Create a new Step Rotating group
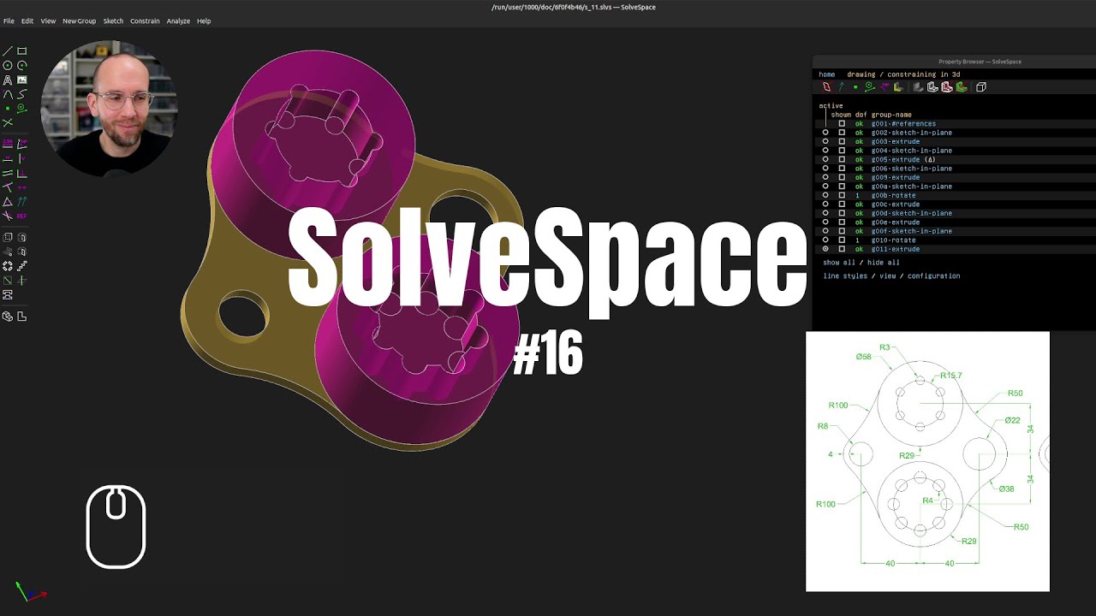Viewport: 1096px width, 616px height. [8, 266]
